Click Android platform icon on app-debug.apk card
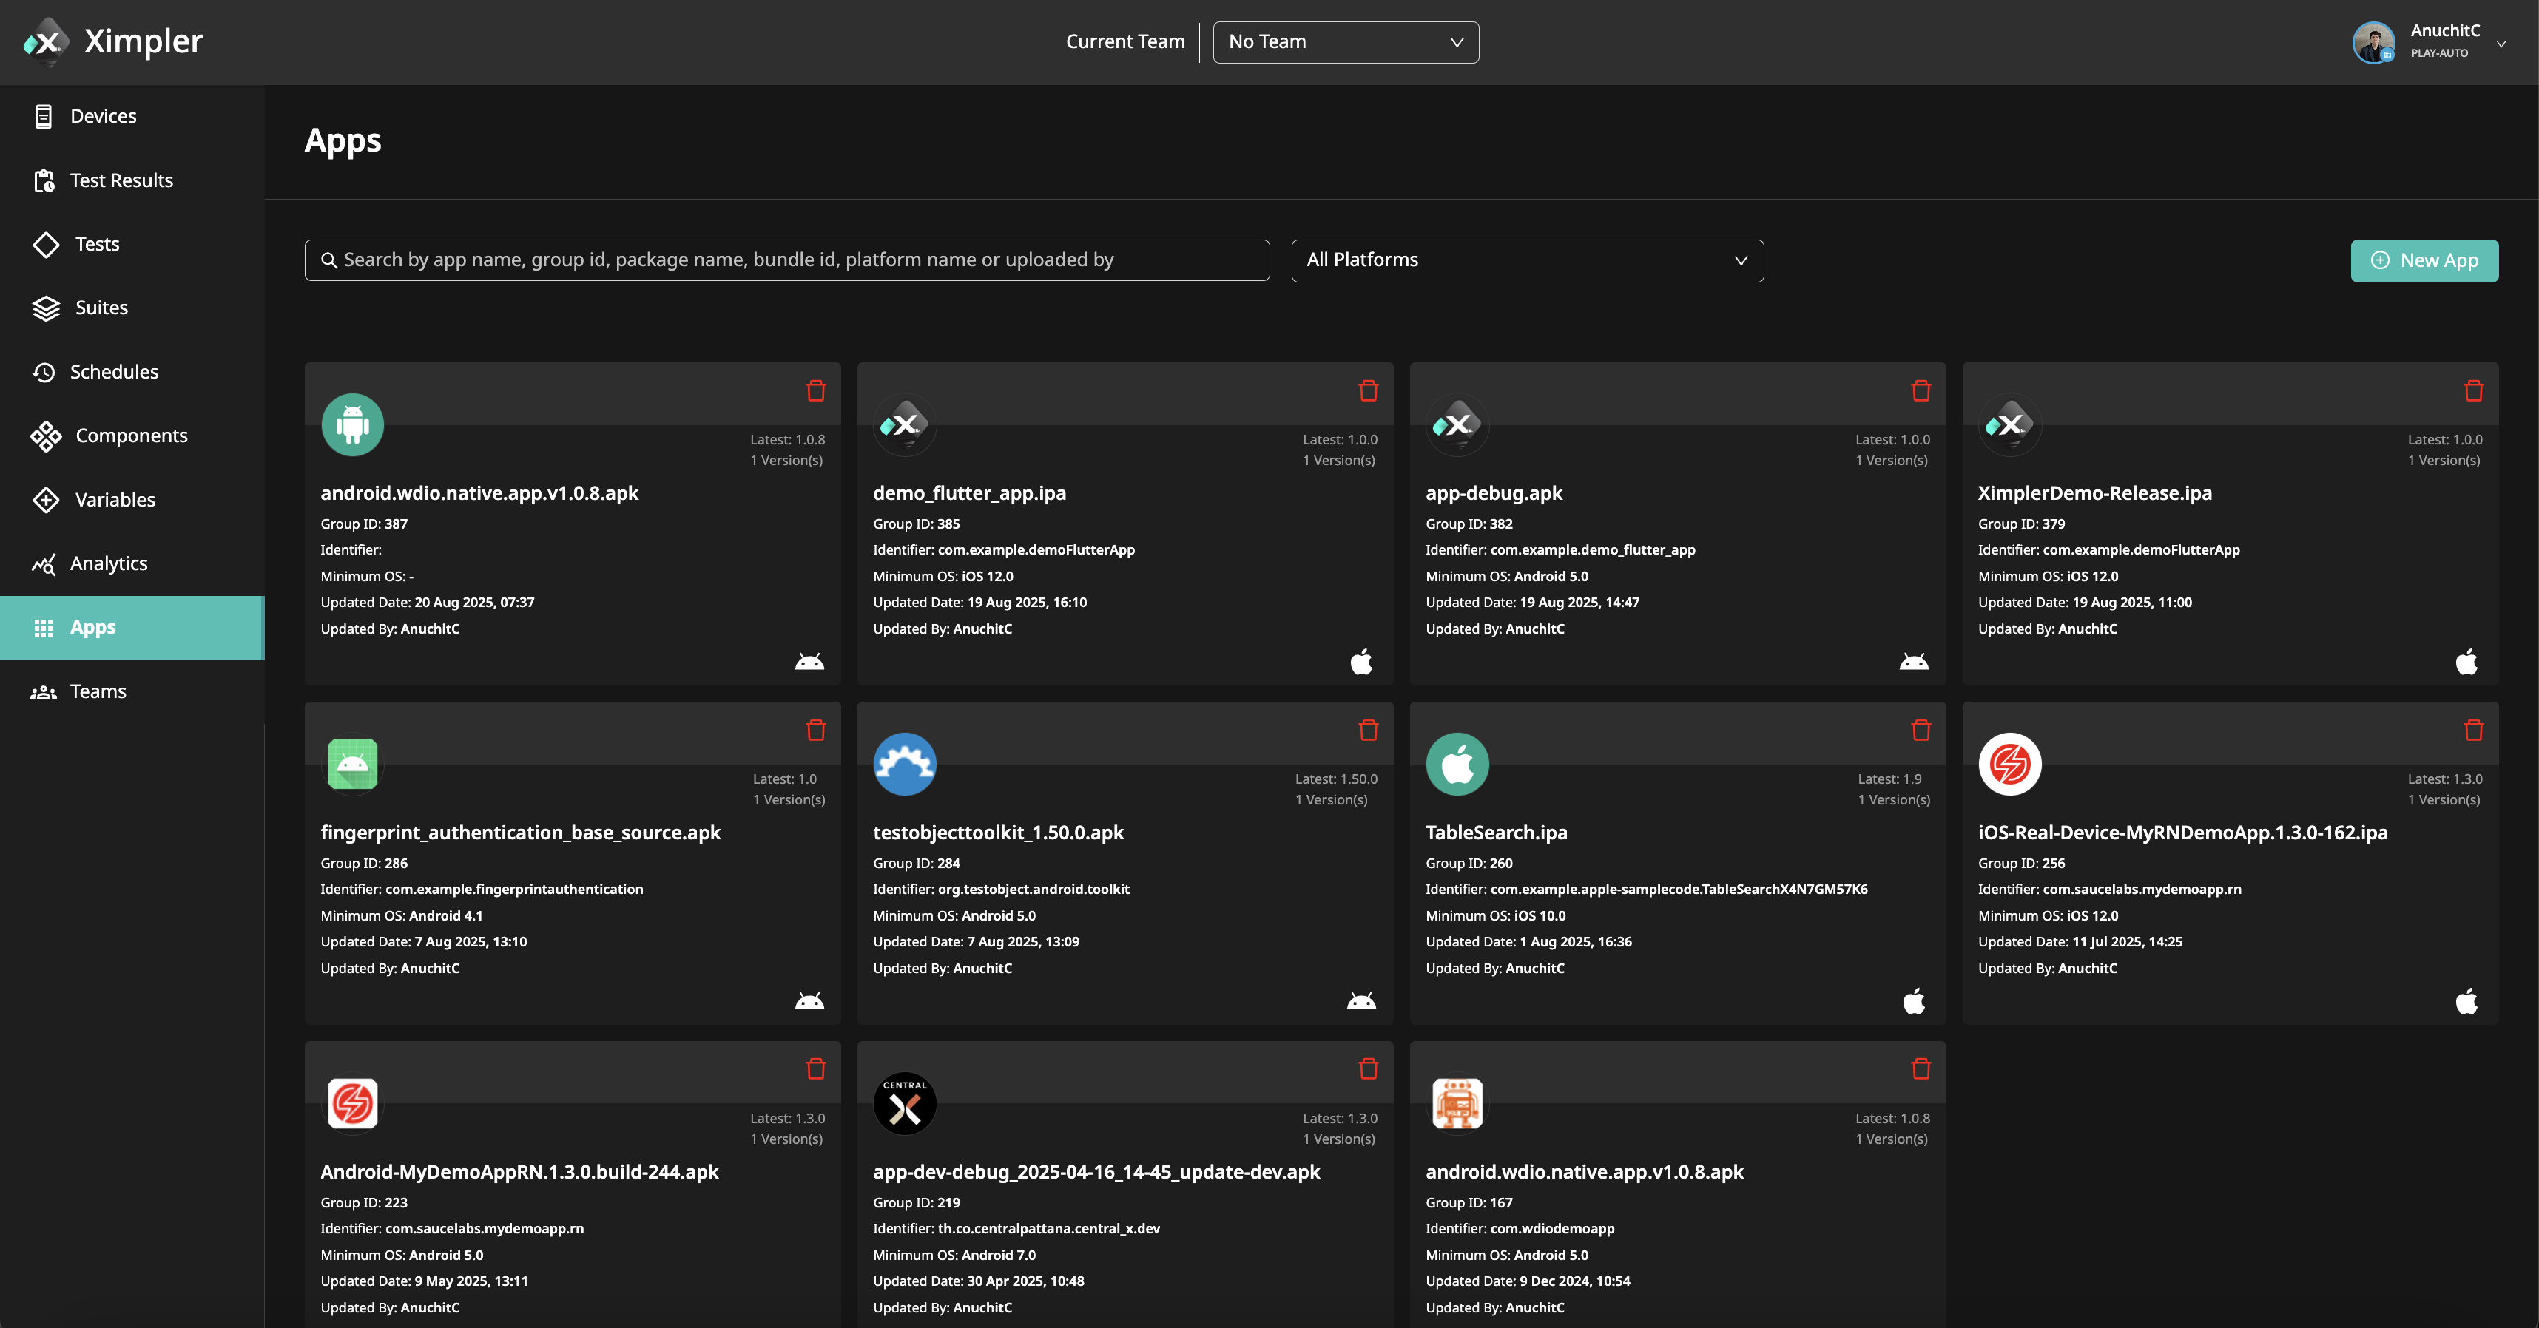This screenshot has height=1328, width=2539. pos(1913,662)
